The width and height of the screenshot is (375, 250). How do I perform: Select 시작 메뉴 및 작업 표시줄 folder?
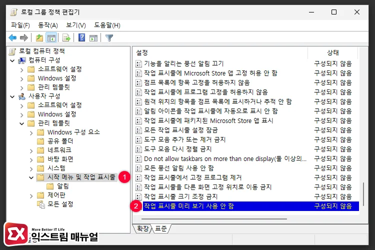coord(81,177)
